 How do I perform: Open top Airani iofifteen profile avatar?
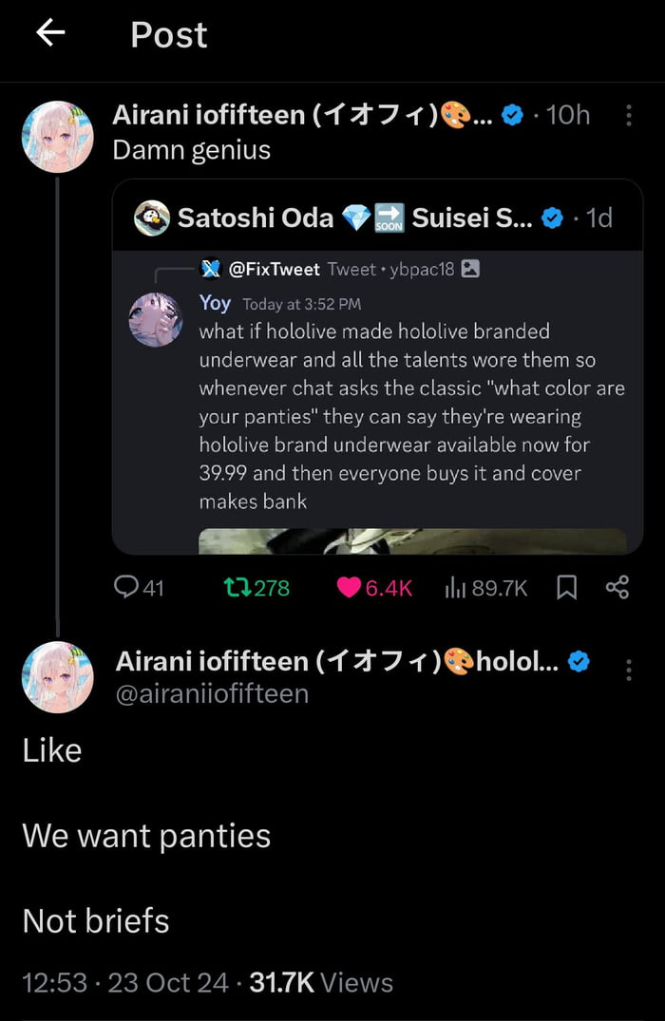pos(58,137)
